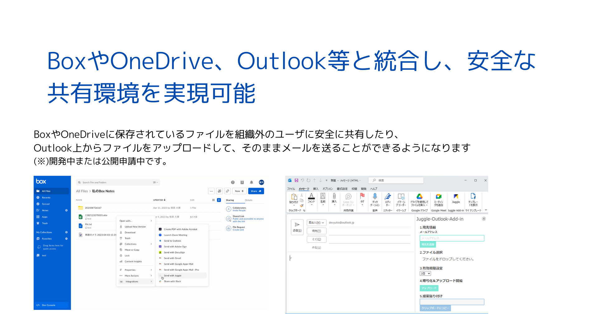Click the Google ドライブ file insert icon
598x336 pixels.
(420, 199)
